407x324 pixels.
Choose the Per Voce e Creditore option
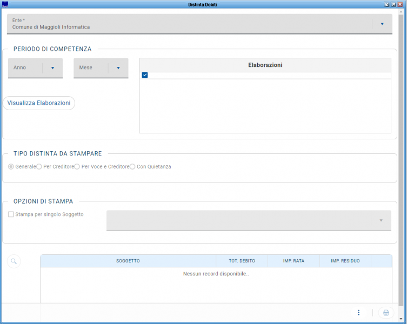(77, 167)
